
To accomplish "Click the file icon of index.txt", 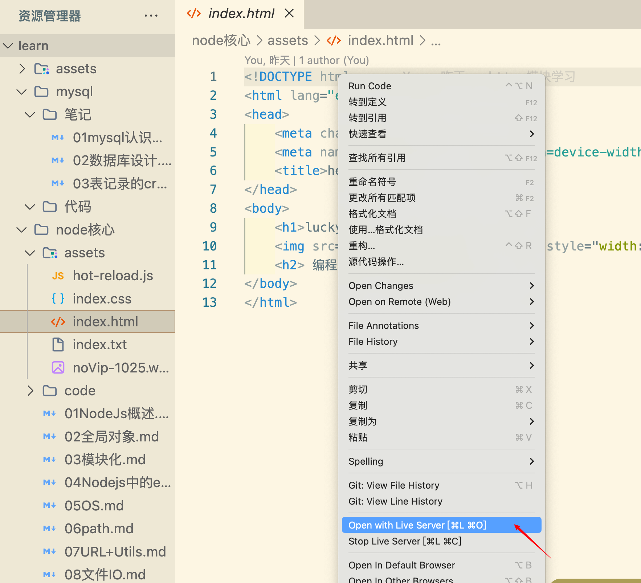I will click(x=58, y=344).
